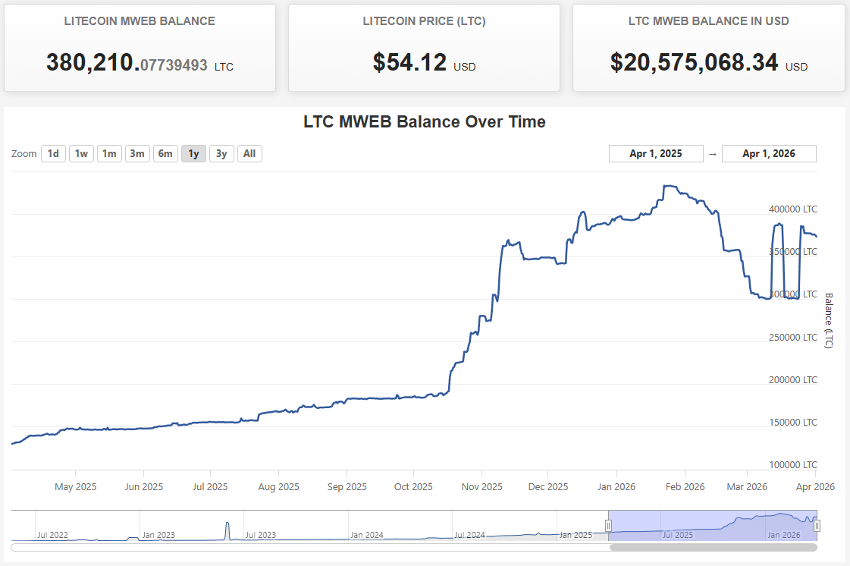Set zoom range to 3y
This screenshot has width=850, height=566.
coord(221,153)
